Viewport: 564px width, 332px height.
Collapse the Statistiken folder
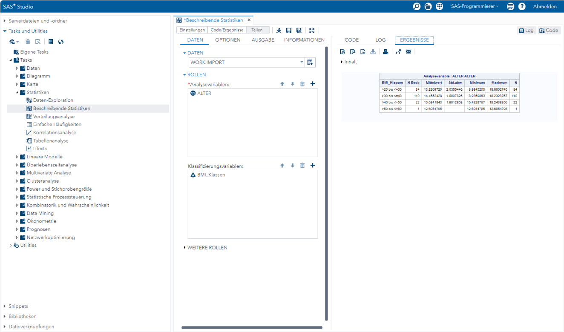(17, 92)
